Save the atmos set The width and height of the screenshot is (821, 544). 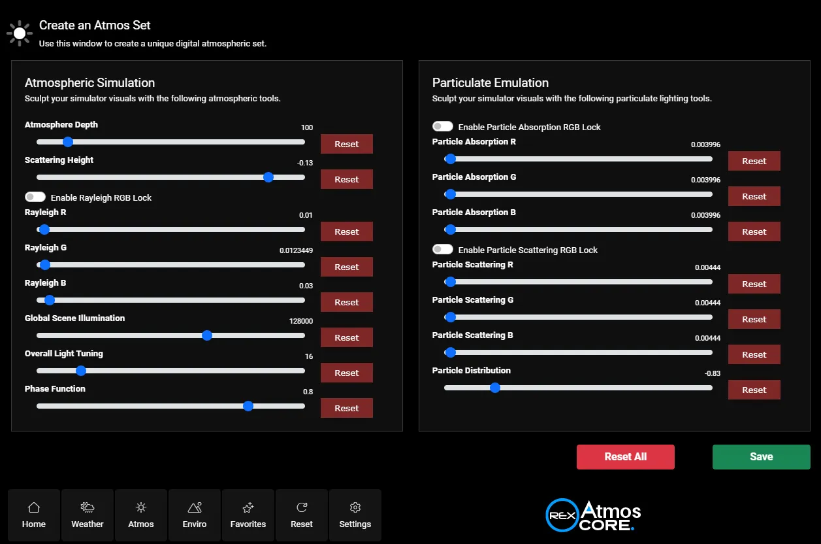coord(761,457)
